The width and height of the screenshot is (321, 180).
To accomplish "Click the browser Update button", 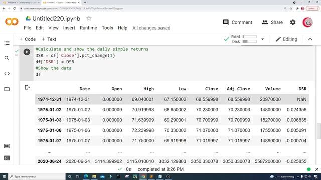I will [x=312, y=9].
